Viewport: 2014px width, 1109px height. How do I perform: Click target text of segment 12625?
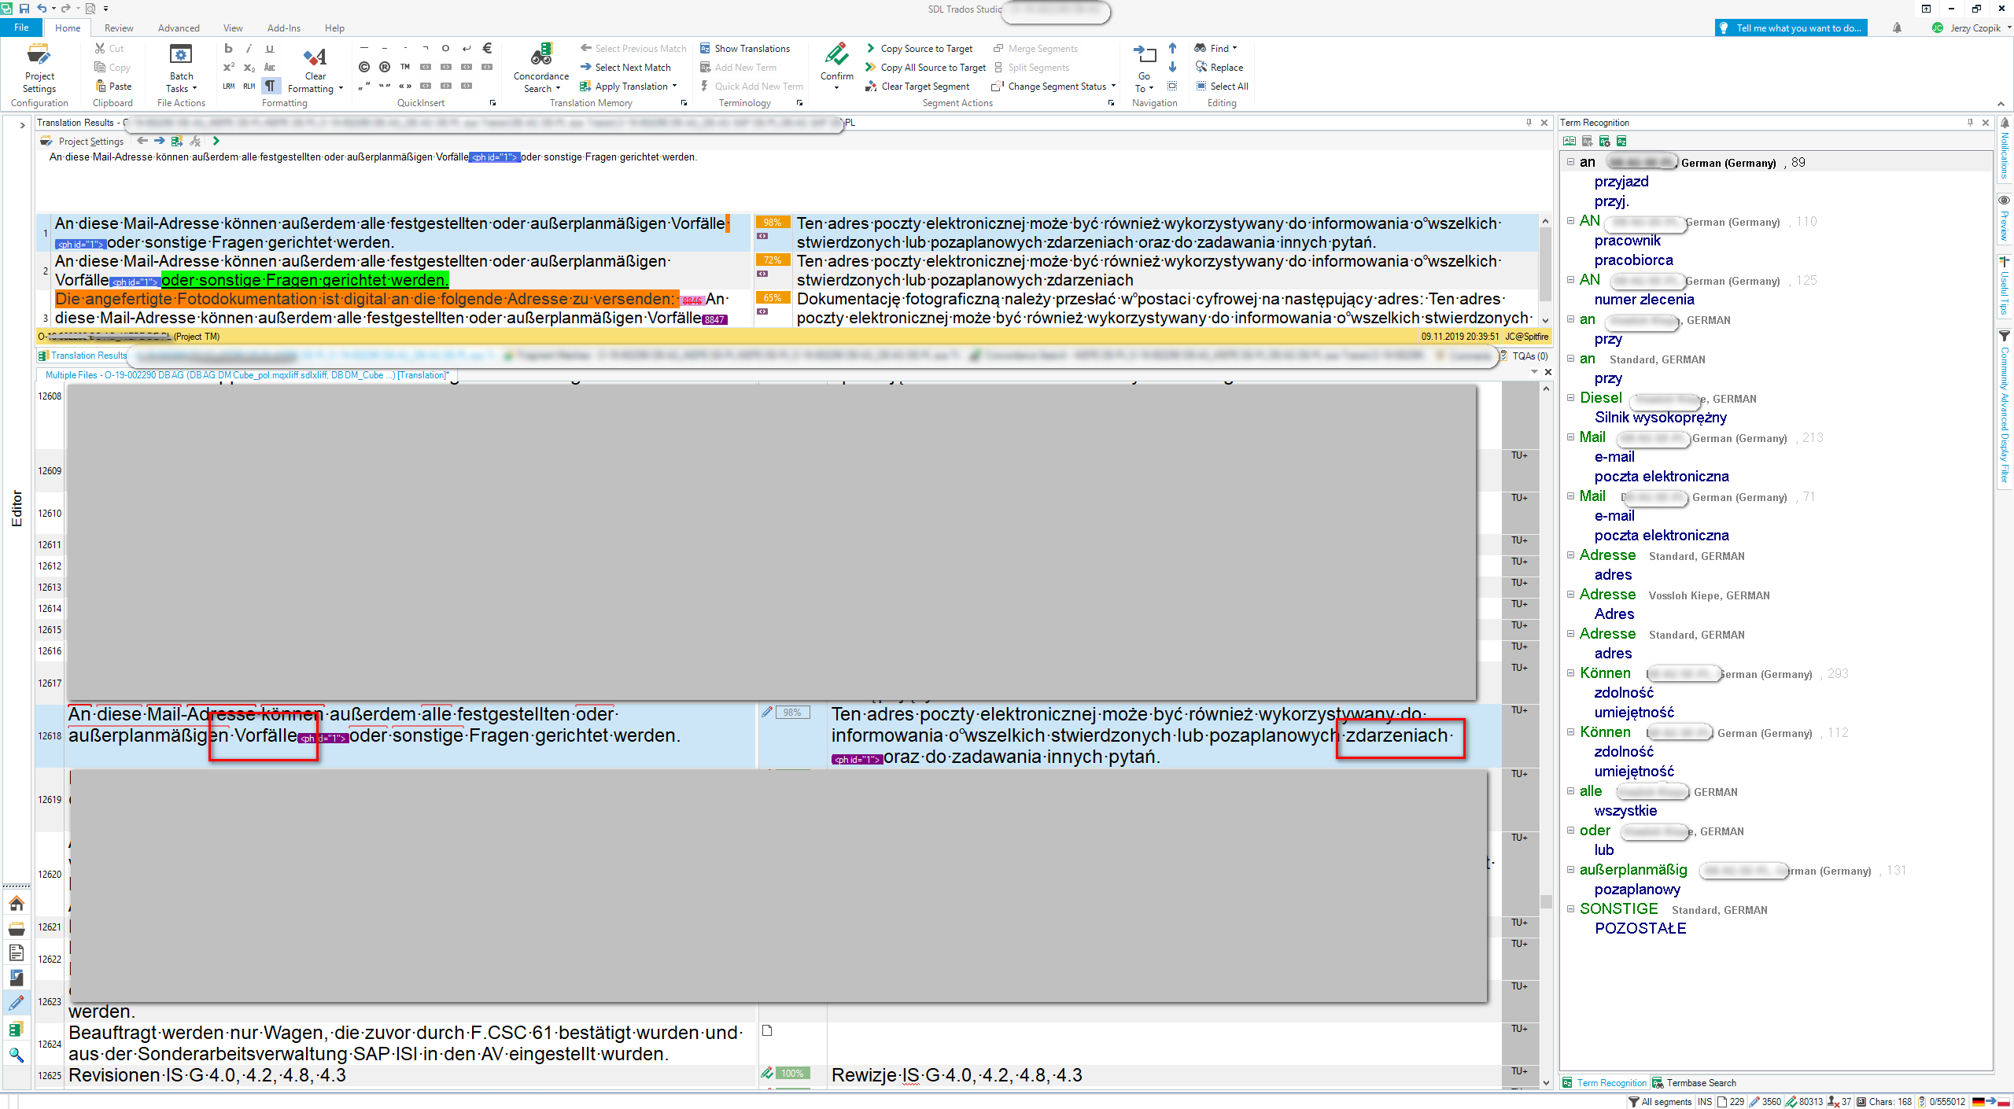(x=957, y=1075)
